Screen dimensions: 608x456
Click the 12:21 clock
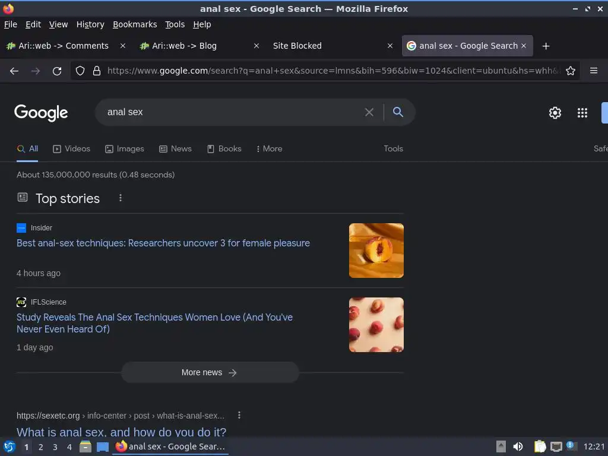[594, 446]
